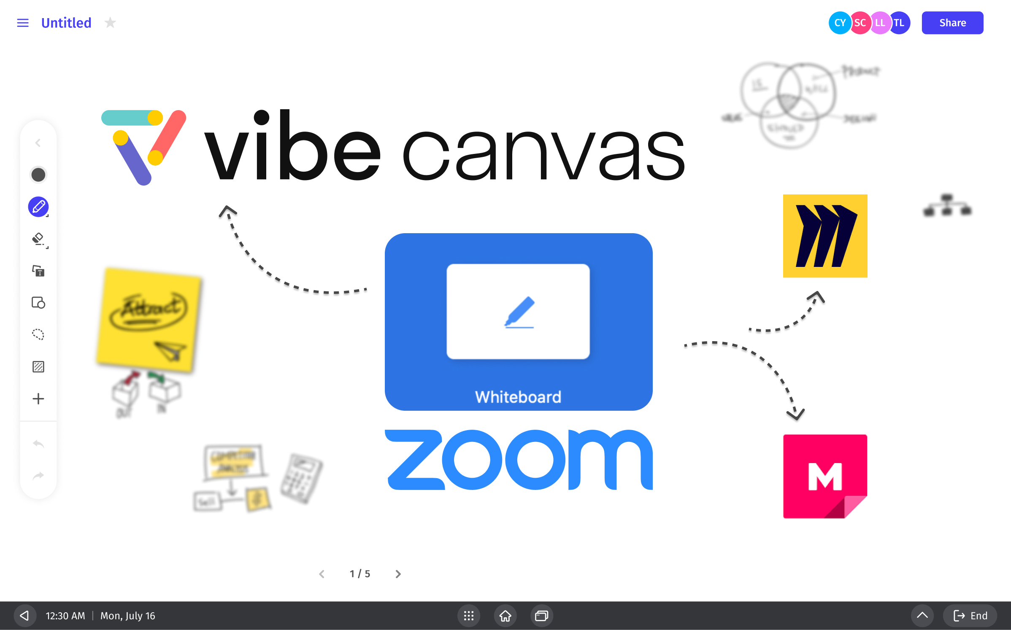Select the Lasso selection tool
This screenshot has height=630, width=1011.
pos(38,334)
